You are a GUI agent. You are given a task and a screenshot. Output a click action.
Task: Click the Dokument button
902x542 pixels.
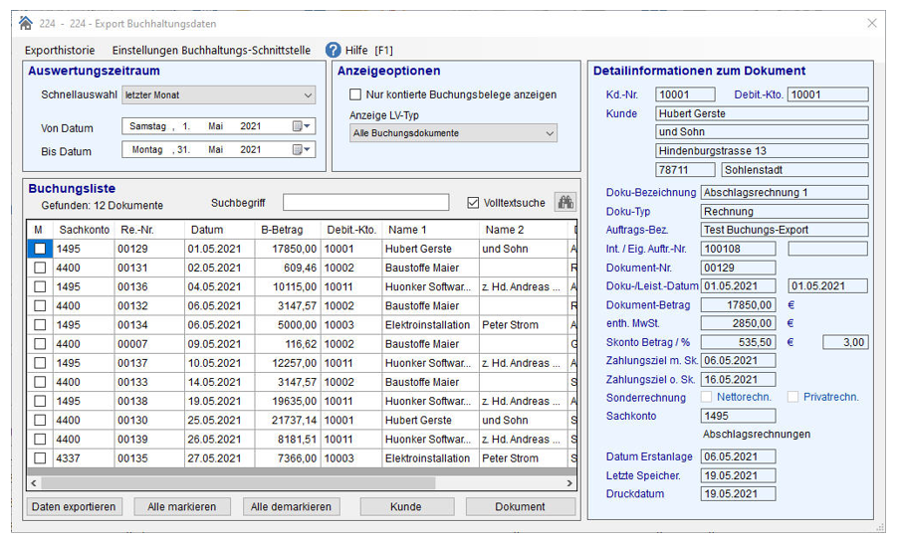tap(520, 507)
